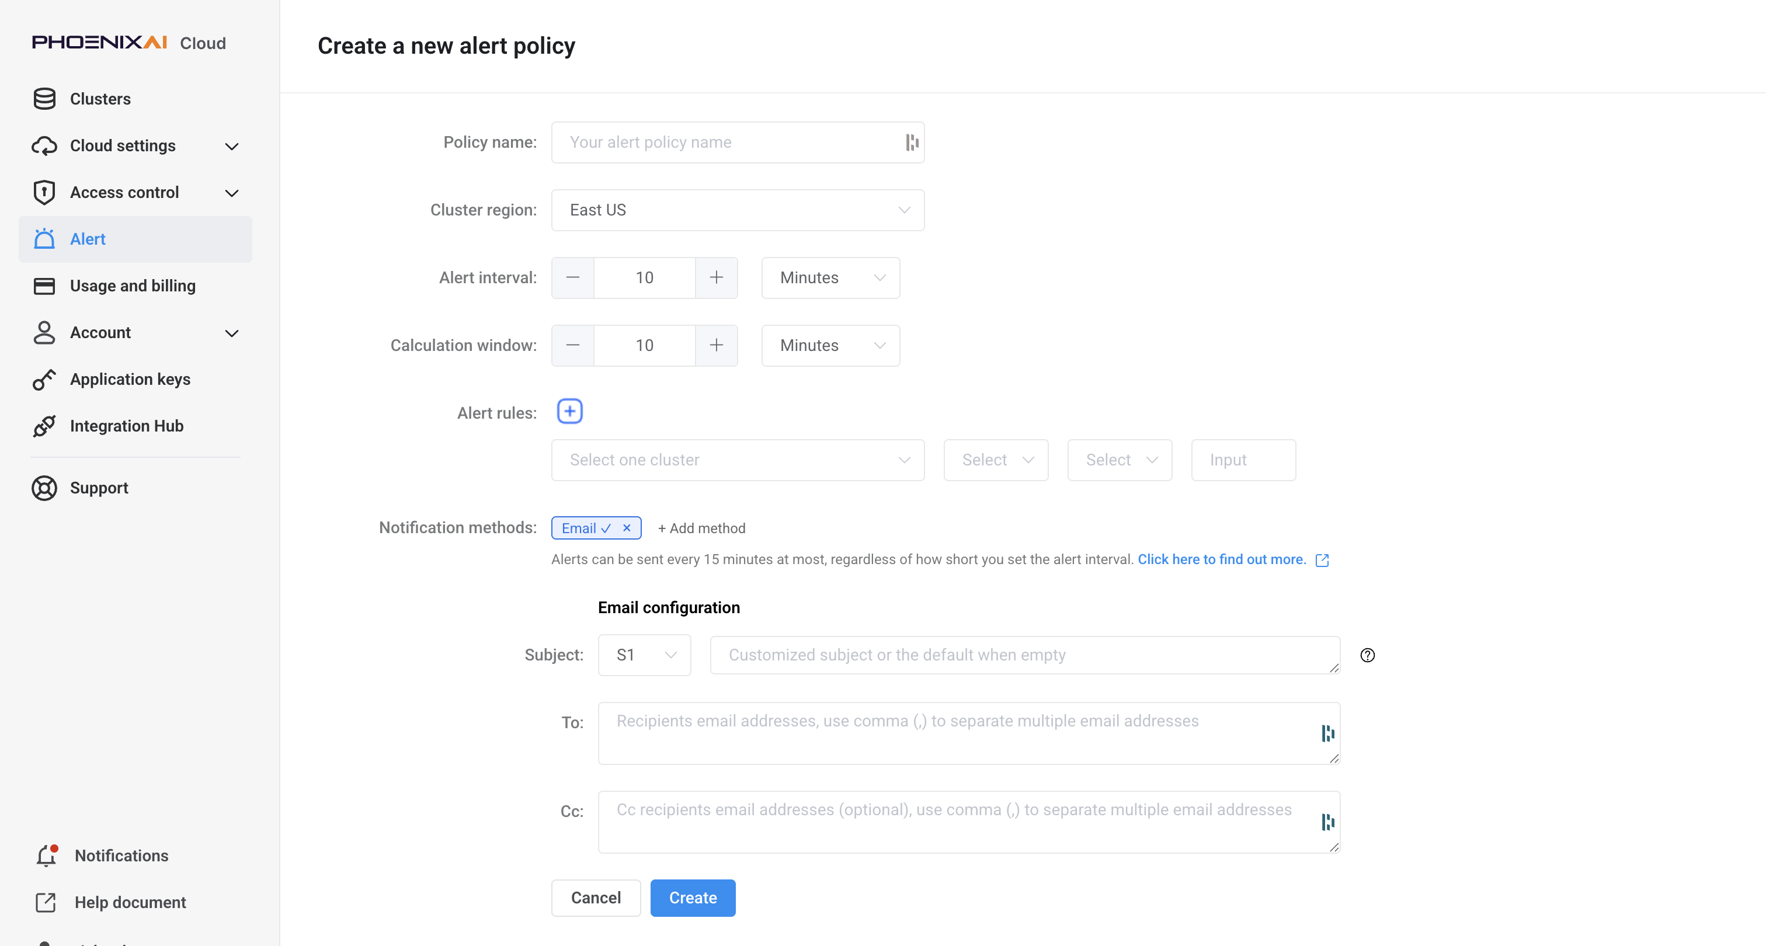The height and width of the screenshot is (946, 1766).
Task: Click the Alert siren icon in sidebar
Action: tap(44, 239)
